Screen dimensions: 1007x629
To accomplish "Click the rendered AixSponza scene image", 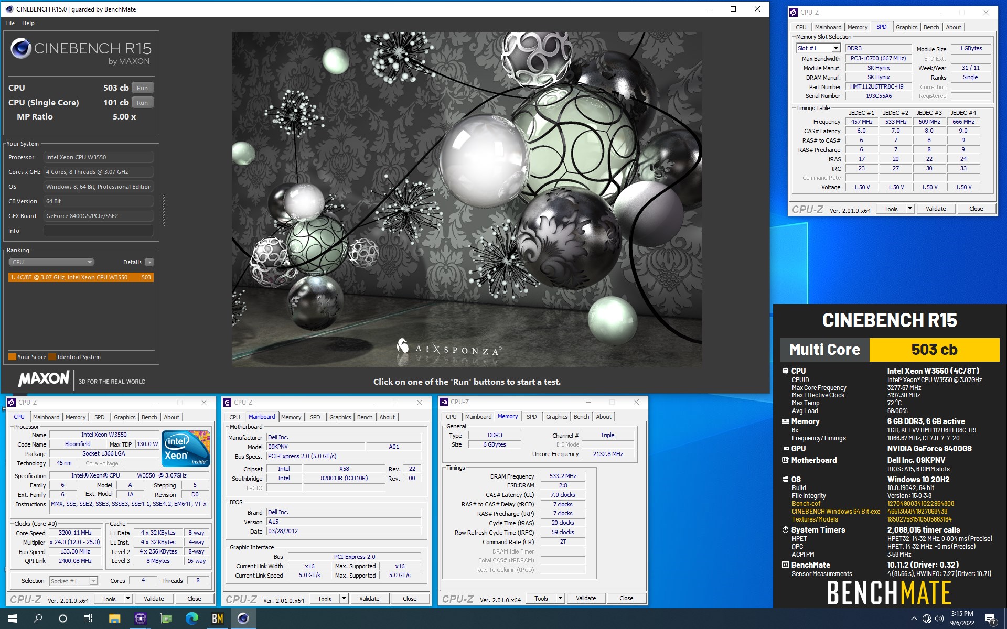I will click(x=467, y=199).
